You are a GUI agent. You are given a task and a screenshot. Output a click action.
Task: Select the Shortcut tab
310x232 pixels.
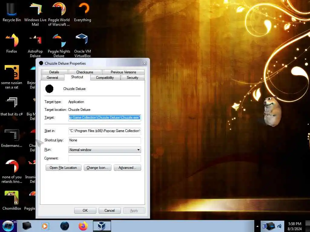pyautogui.click(x=77, y=77)
